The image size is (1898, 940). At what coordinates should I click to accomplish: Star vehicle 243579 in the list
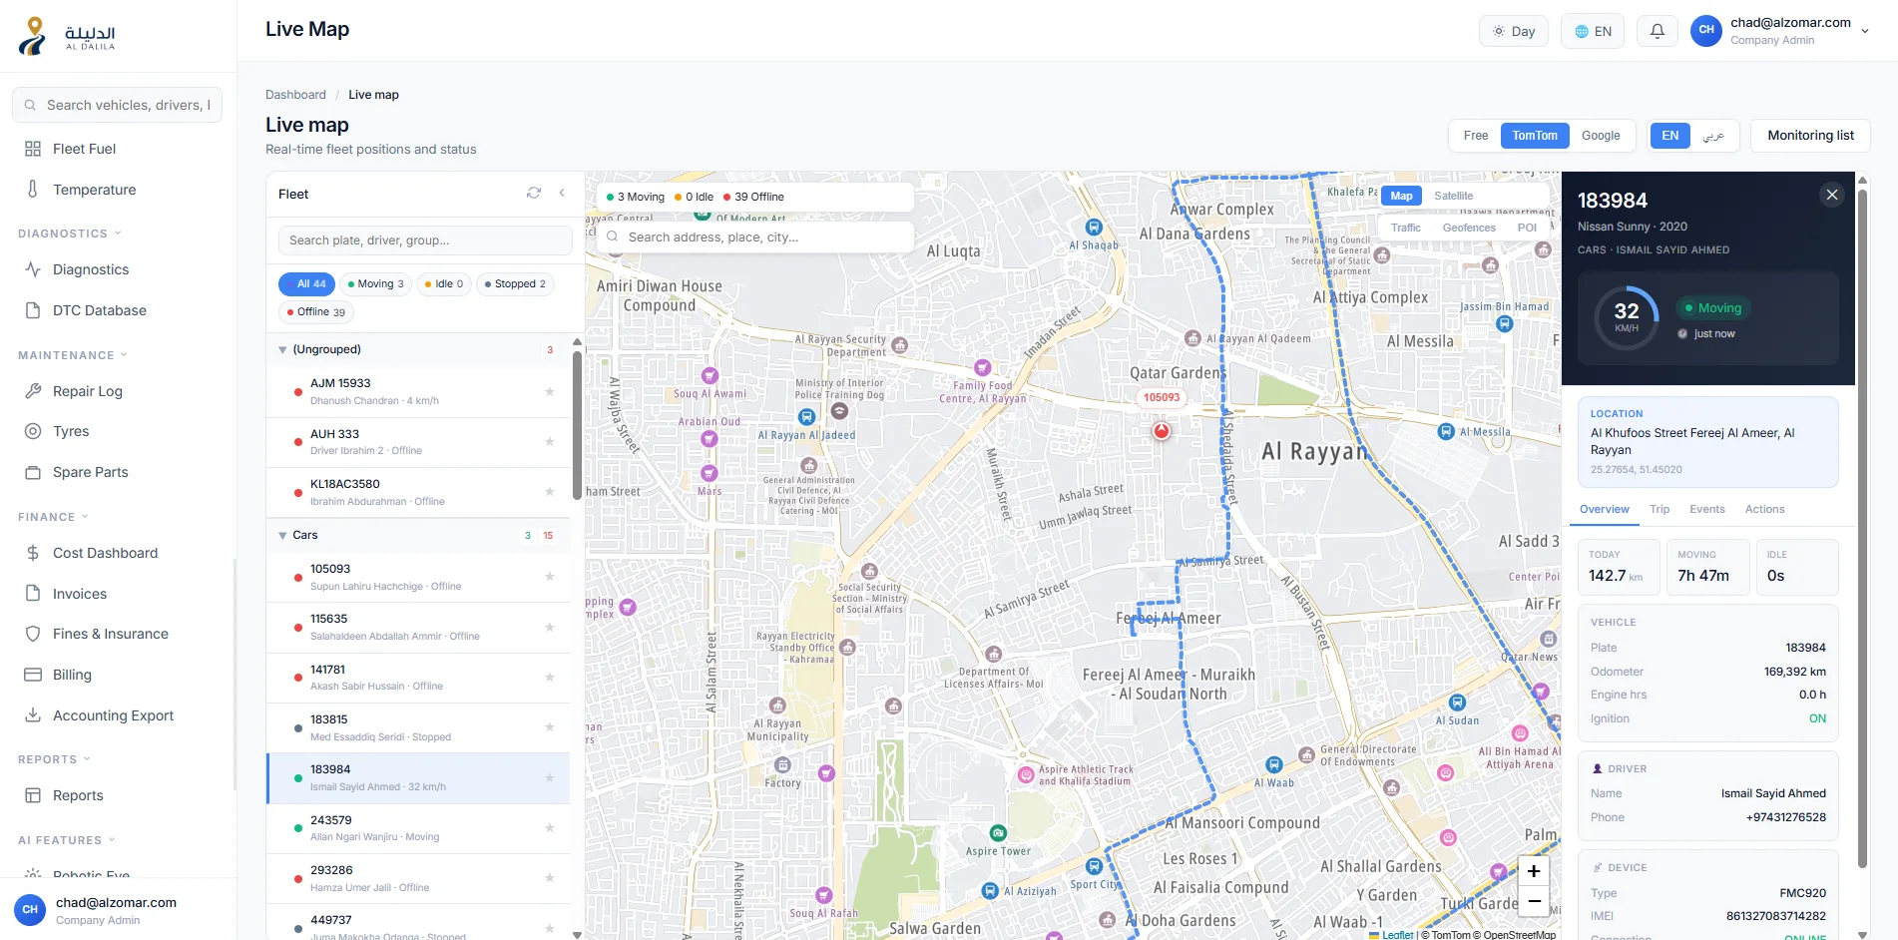550,827
